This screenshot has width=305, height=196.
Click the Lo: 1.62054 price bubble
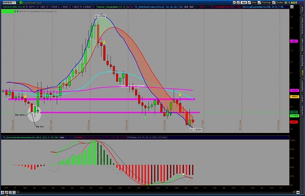(x=196, y=130)
